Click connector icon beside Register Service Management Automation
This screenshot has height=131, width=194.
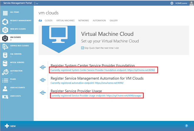(43, 80)
